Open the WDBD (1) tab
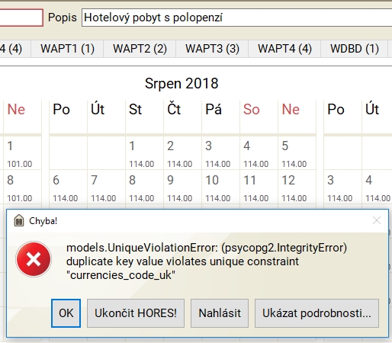This screenshot has height=343, width=392. point(355,49)
